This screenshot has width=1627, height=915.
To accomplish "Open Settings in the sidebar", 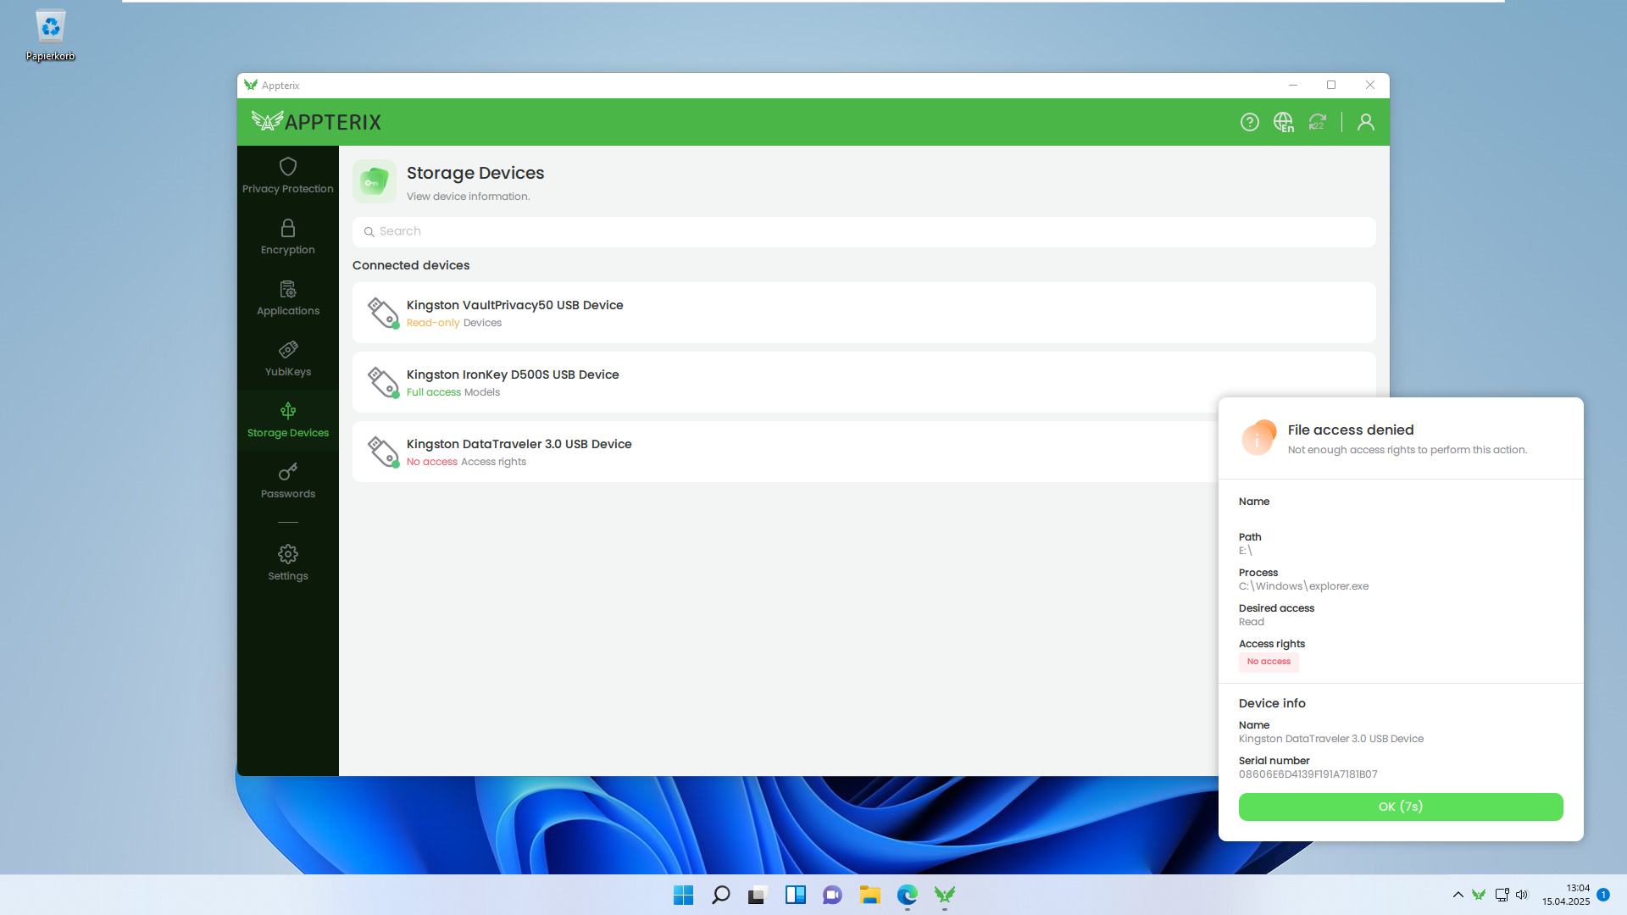I will pyautogui.click(x=287, y=563).
